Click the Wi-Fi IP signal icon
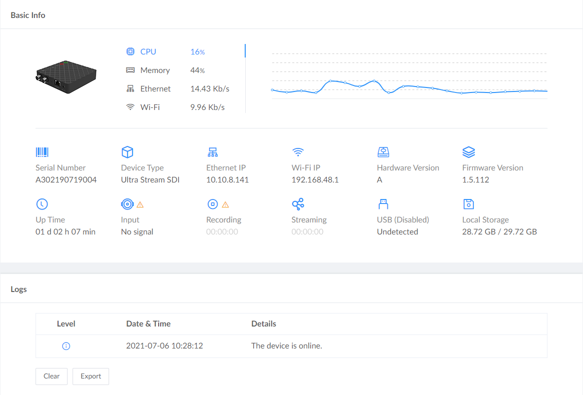 298,152
